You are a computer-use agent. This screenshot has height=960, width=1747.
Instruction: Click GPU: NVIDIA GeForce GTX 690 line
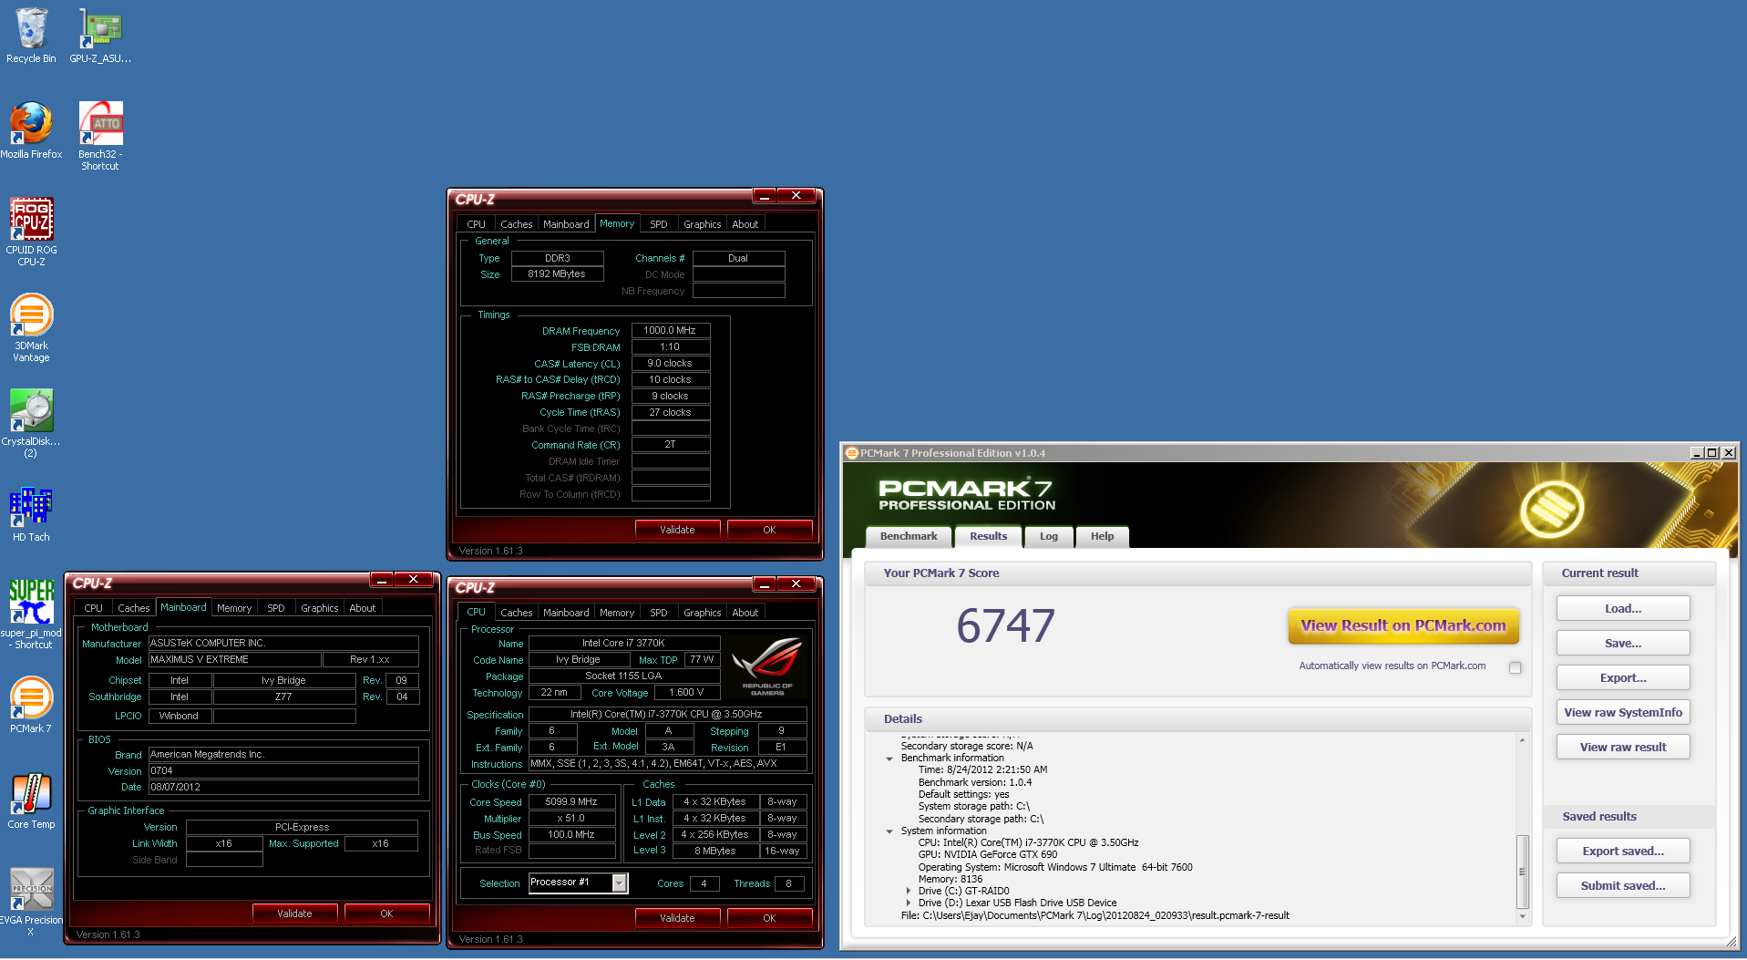[x=988, y=855]
